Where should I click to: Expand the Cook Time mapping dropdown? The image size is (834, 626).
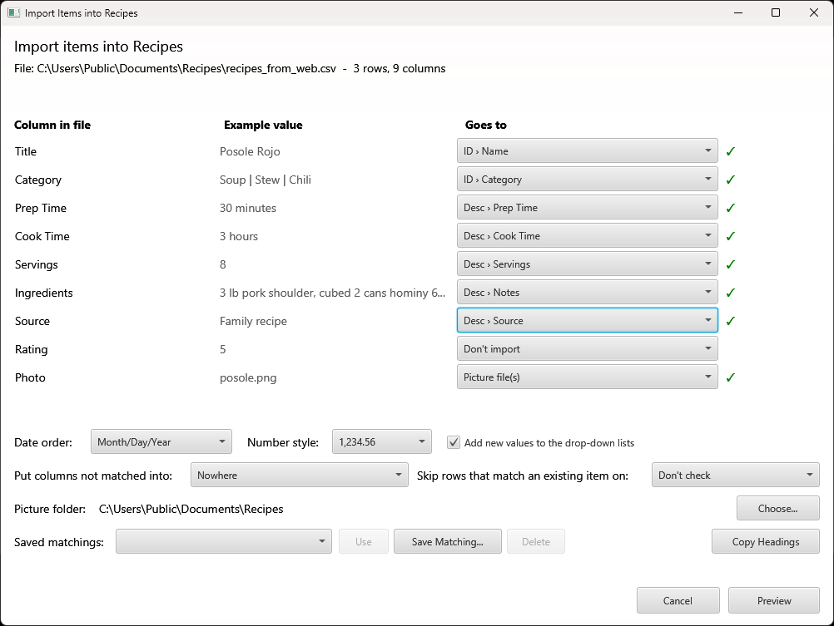587,235
